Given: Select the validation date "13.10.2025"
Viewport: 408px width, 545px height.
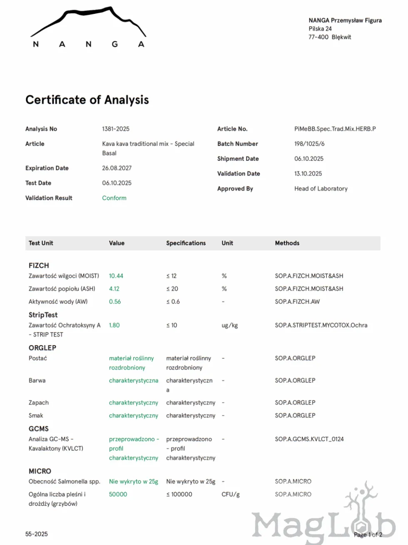Looking at the screenshot, I should point(308,174).
